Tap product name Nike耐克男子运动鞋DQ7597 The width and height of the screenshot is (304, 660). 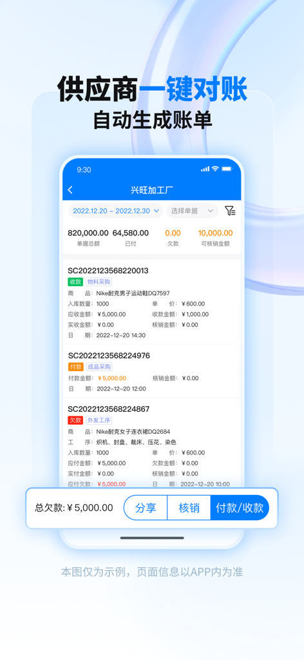(x=133, y=293)
